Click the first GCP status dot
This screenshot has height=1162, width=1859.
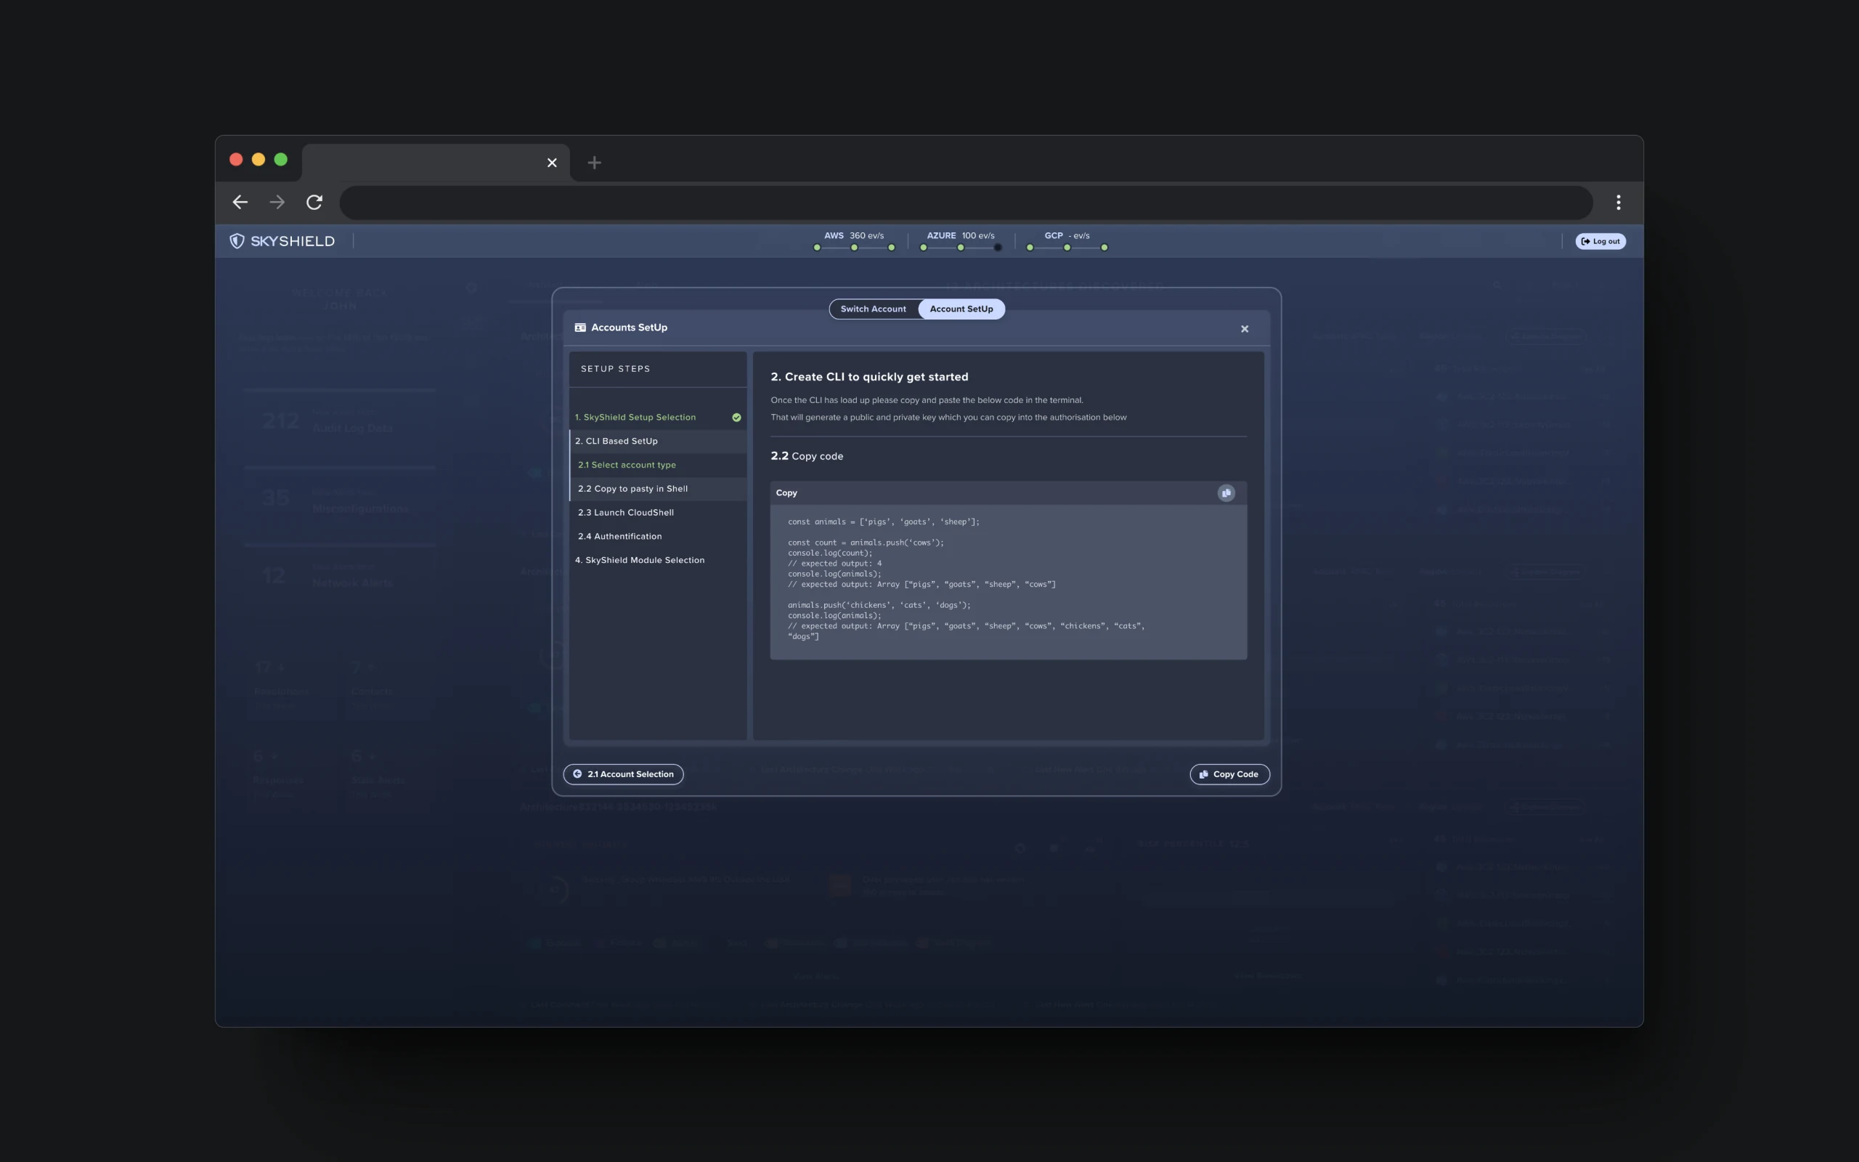[1030, 248]
